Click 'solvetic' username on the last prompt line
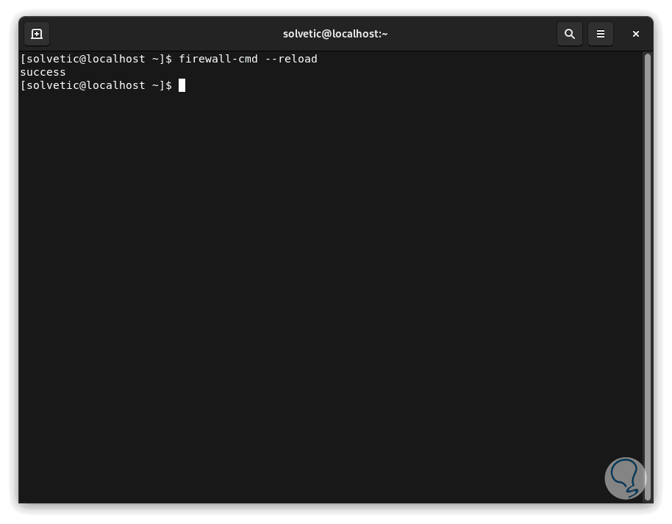Viewport: 672px width, 524px height. [50, 85]
